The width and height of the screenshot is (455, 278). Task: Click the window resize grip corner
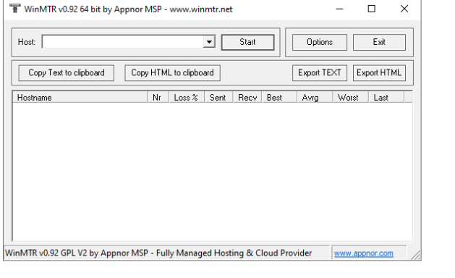click(416, 255)
